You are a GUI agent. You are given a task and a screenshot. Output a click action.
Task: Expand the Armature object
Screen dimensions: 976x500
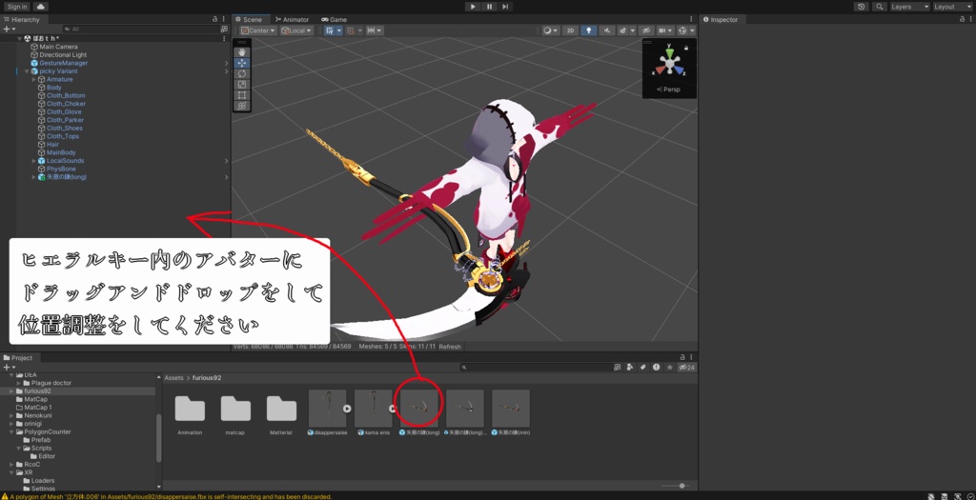pos(34,80)
